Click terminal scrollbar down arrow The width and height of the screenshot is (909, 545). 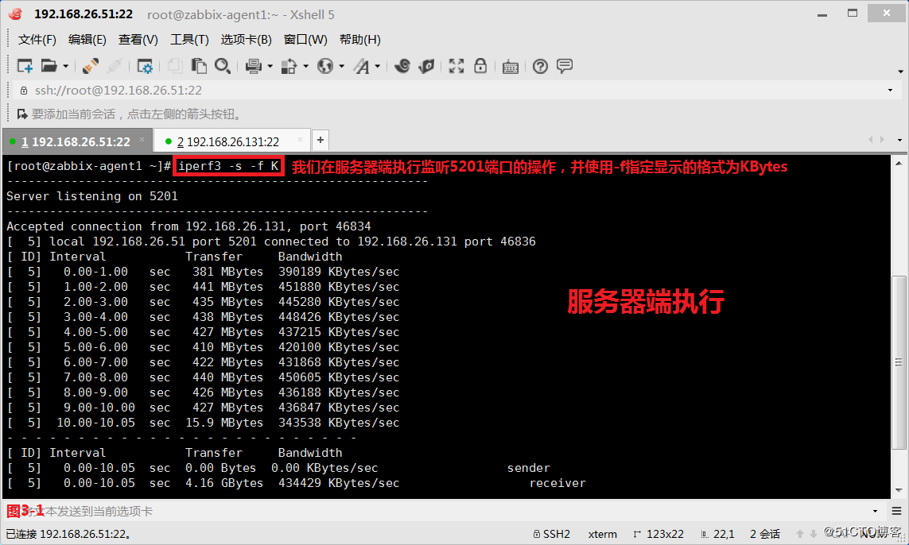(x=899, y=490)
